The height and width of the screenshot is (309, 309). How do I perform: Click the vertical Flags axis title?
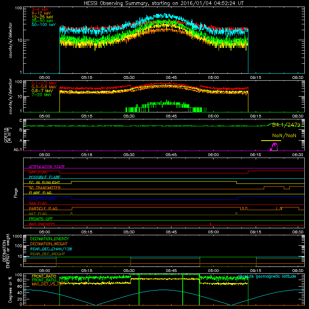(x=16, y=193)
